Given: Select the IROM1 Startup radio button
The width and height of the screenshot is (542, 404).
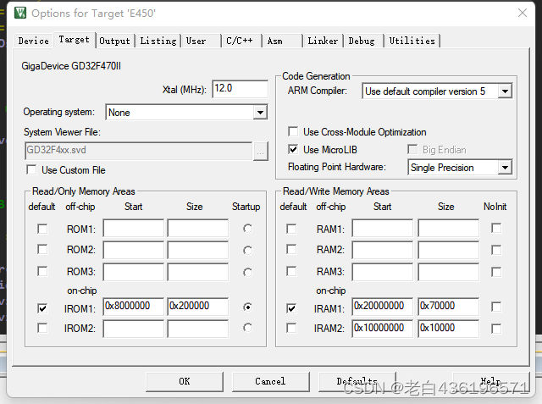Looking at the screenshot, I should point(247,307).
